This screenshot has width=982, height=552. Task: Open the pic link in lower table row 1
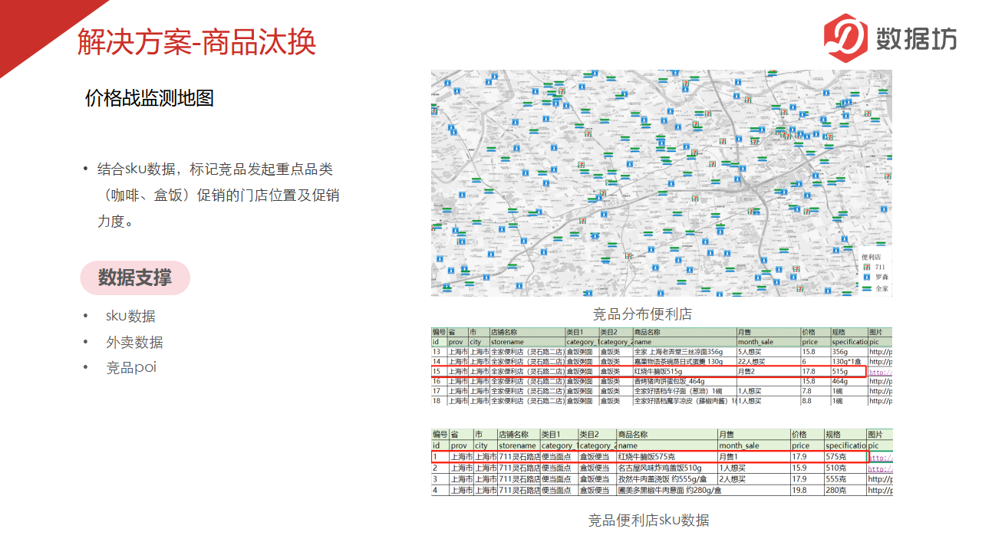(x=881, y=458)
